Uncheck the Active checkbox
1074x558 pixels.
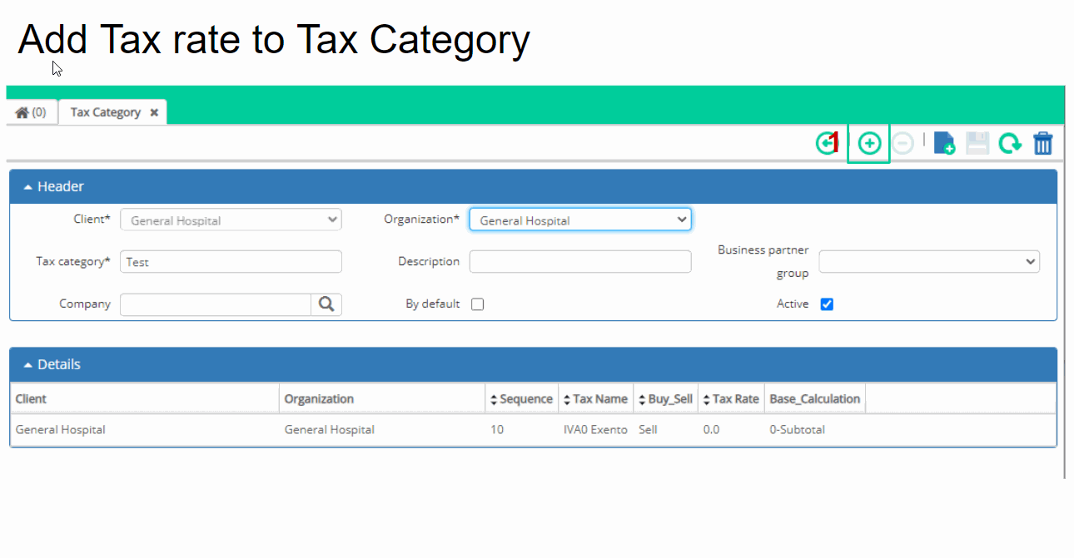point(827,304)
